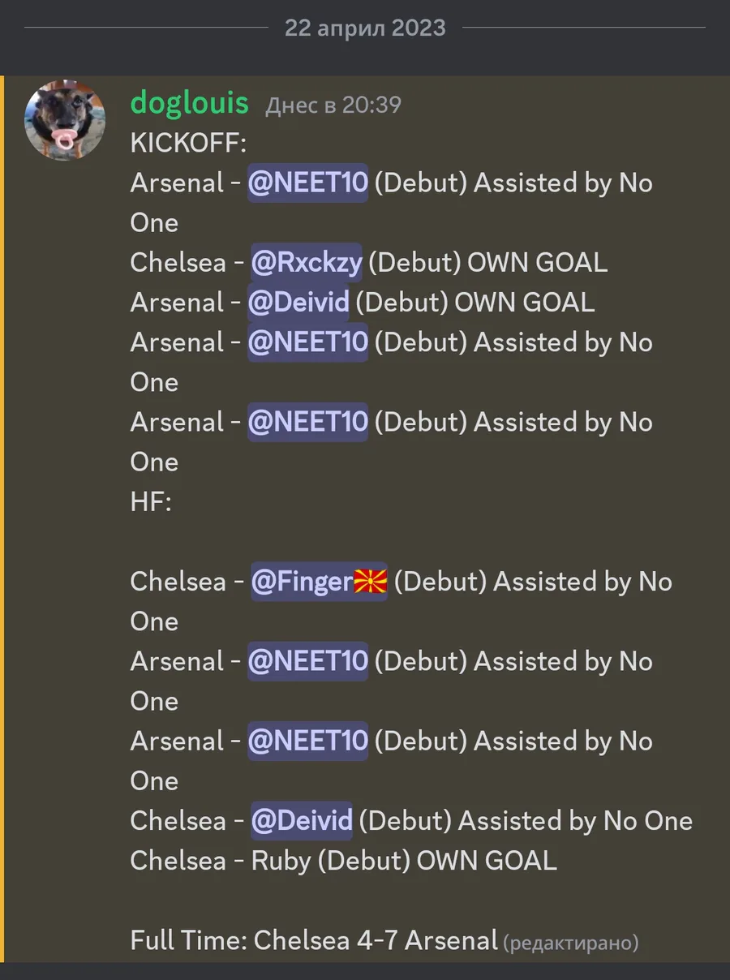This screenshot has height=980, width=730.
Task: Tap the @Deivid mention on the Arsenal line
Action: click(x=298, y=303)
